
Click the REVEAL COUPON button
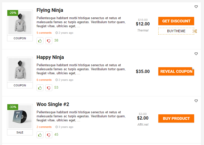point(176,71)
